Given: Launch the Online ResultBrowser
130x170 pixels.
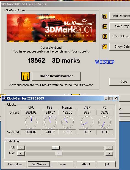Looking at the screenshot, I should 56,76.
